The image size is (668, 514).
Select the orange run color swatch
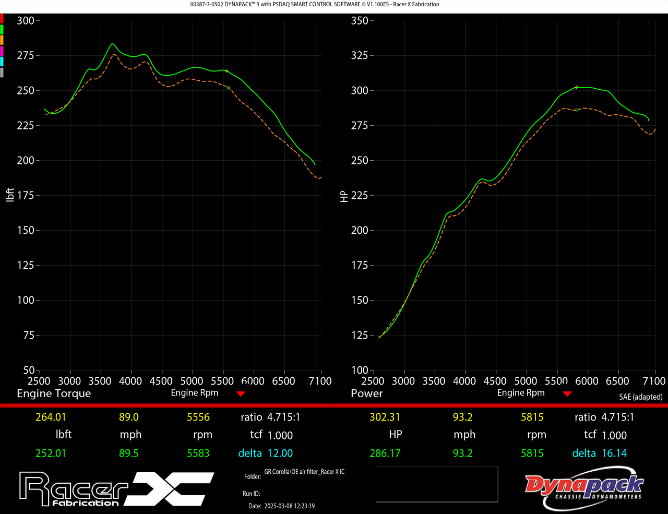(x=2, y=40)
